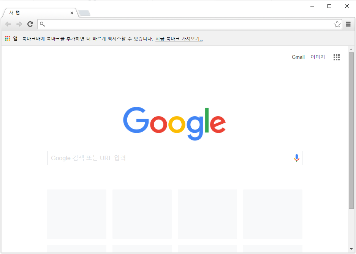The width and height of the screenshot is (356, 254).
Task: Close the Chrome window
Action: click(347, 6)
